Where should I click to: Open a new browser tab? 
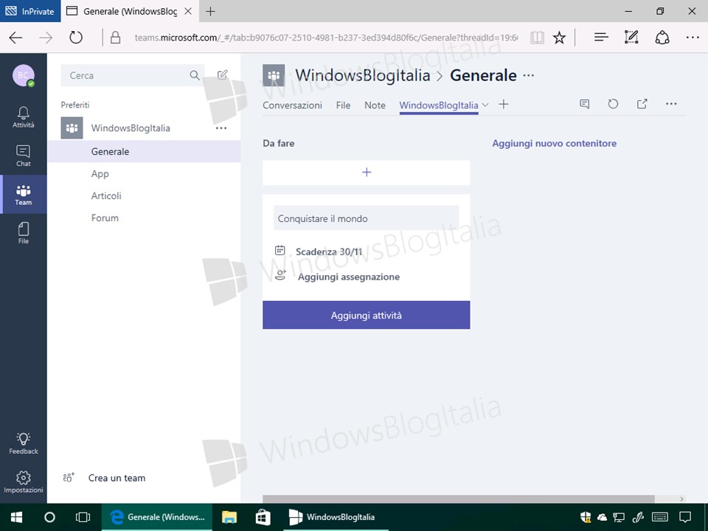(210, 11)
